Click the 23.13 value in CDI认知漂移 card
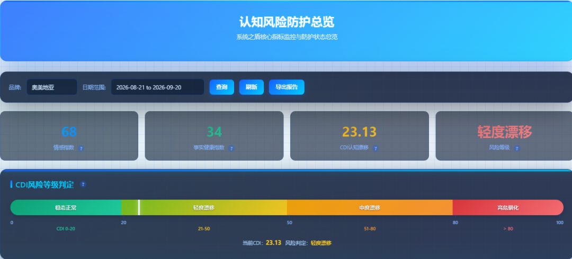The height and width of the screenshot is (259, 572). [359, 132]
